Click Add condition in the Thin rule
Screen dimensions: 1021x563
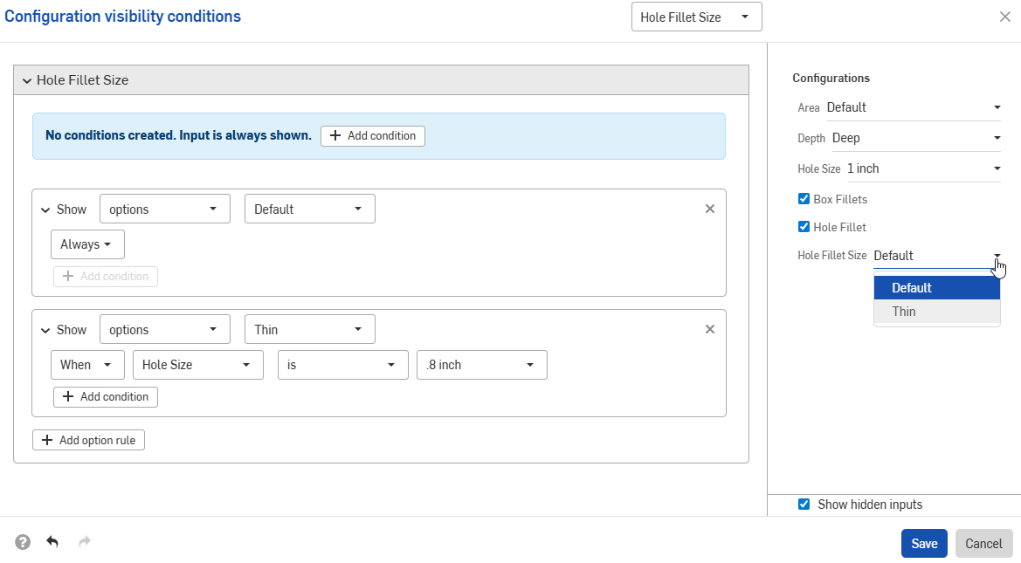(x=105, y=396)
